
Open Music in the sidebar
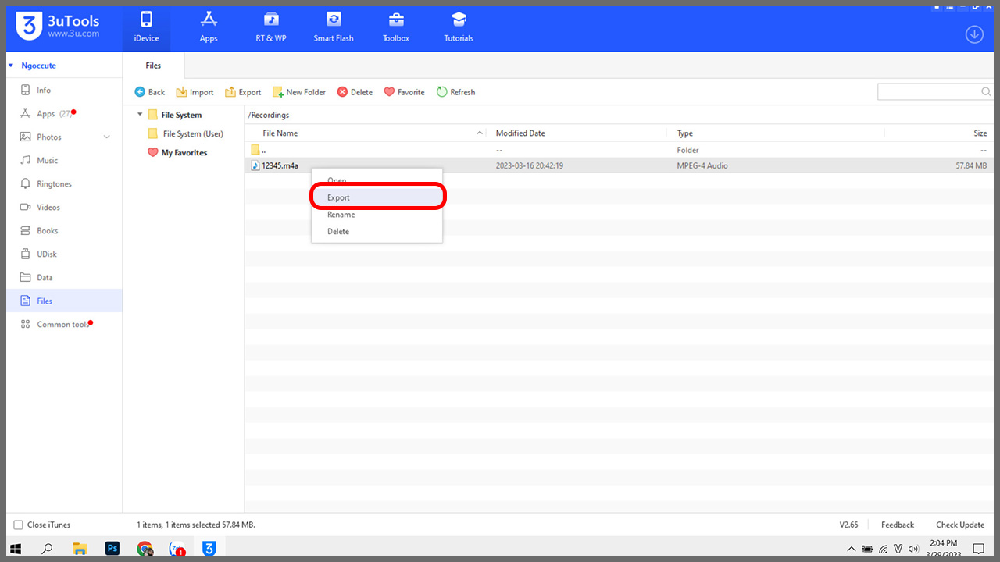[47, 161]
